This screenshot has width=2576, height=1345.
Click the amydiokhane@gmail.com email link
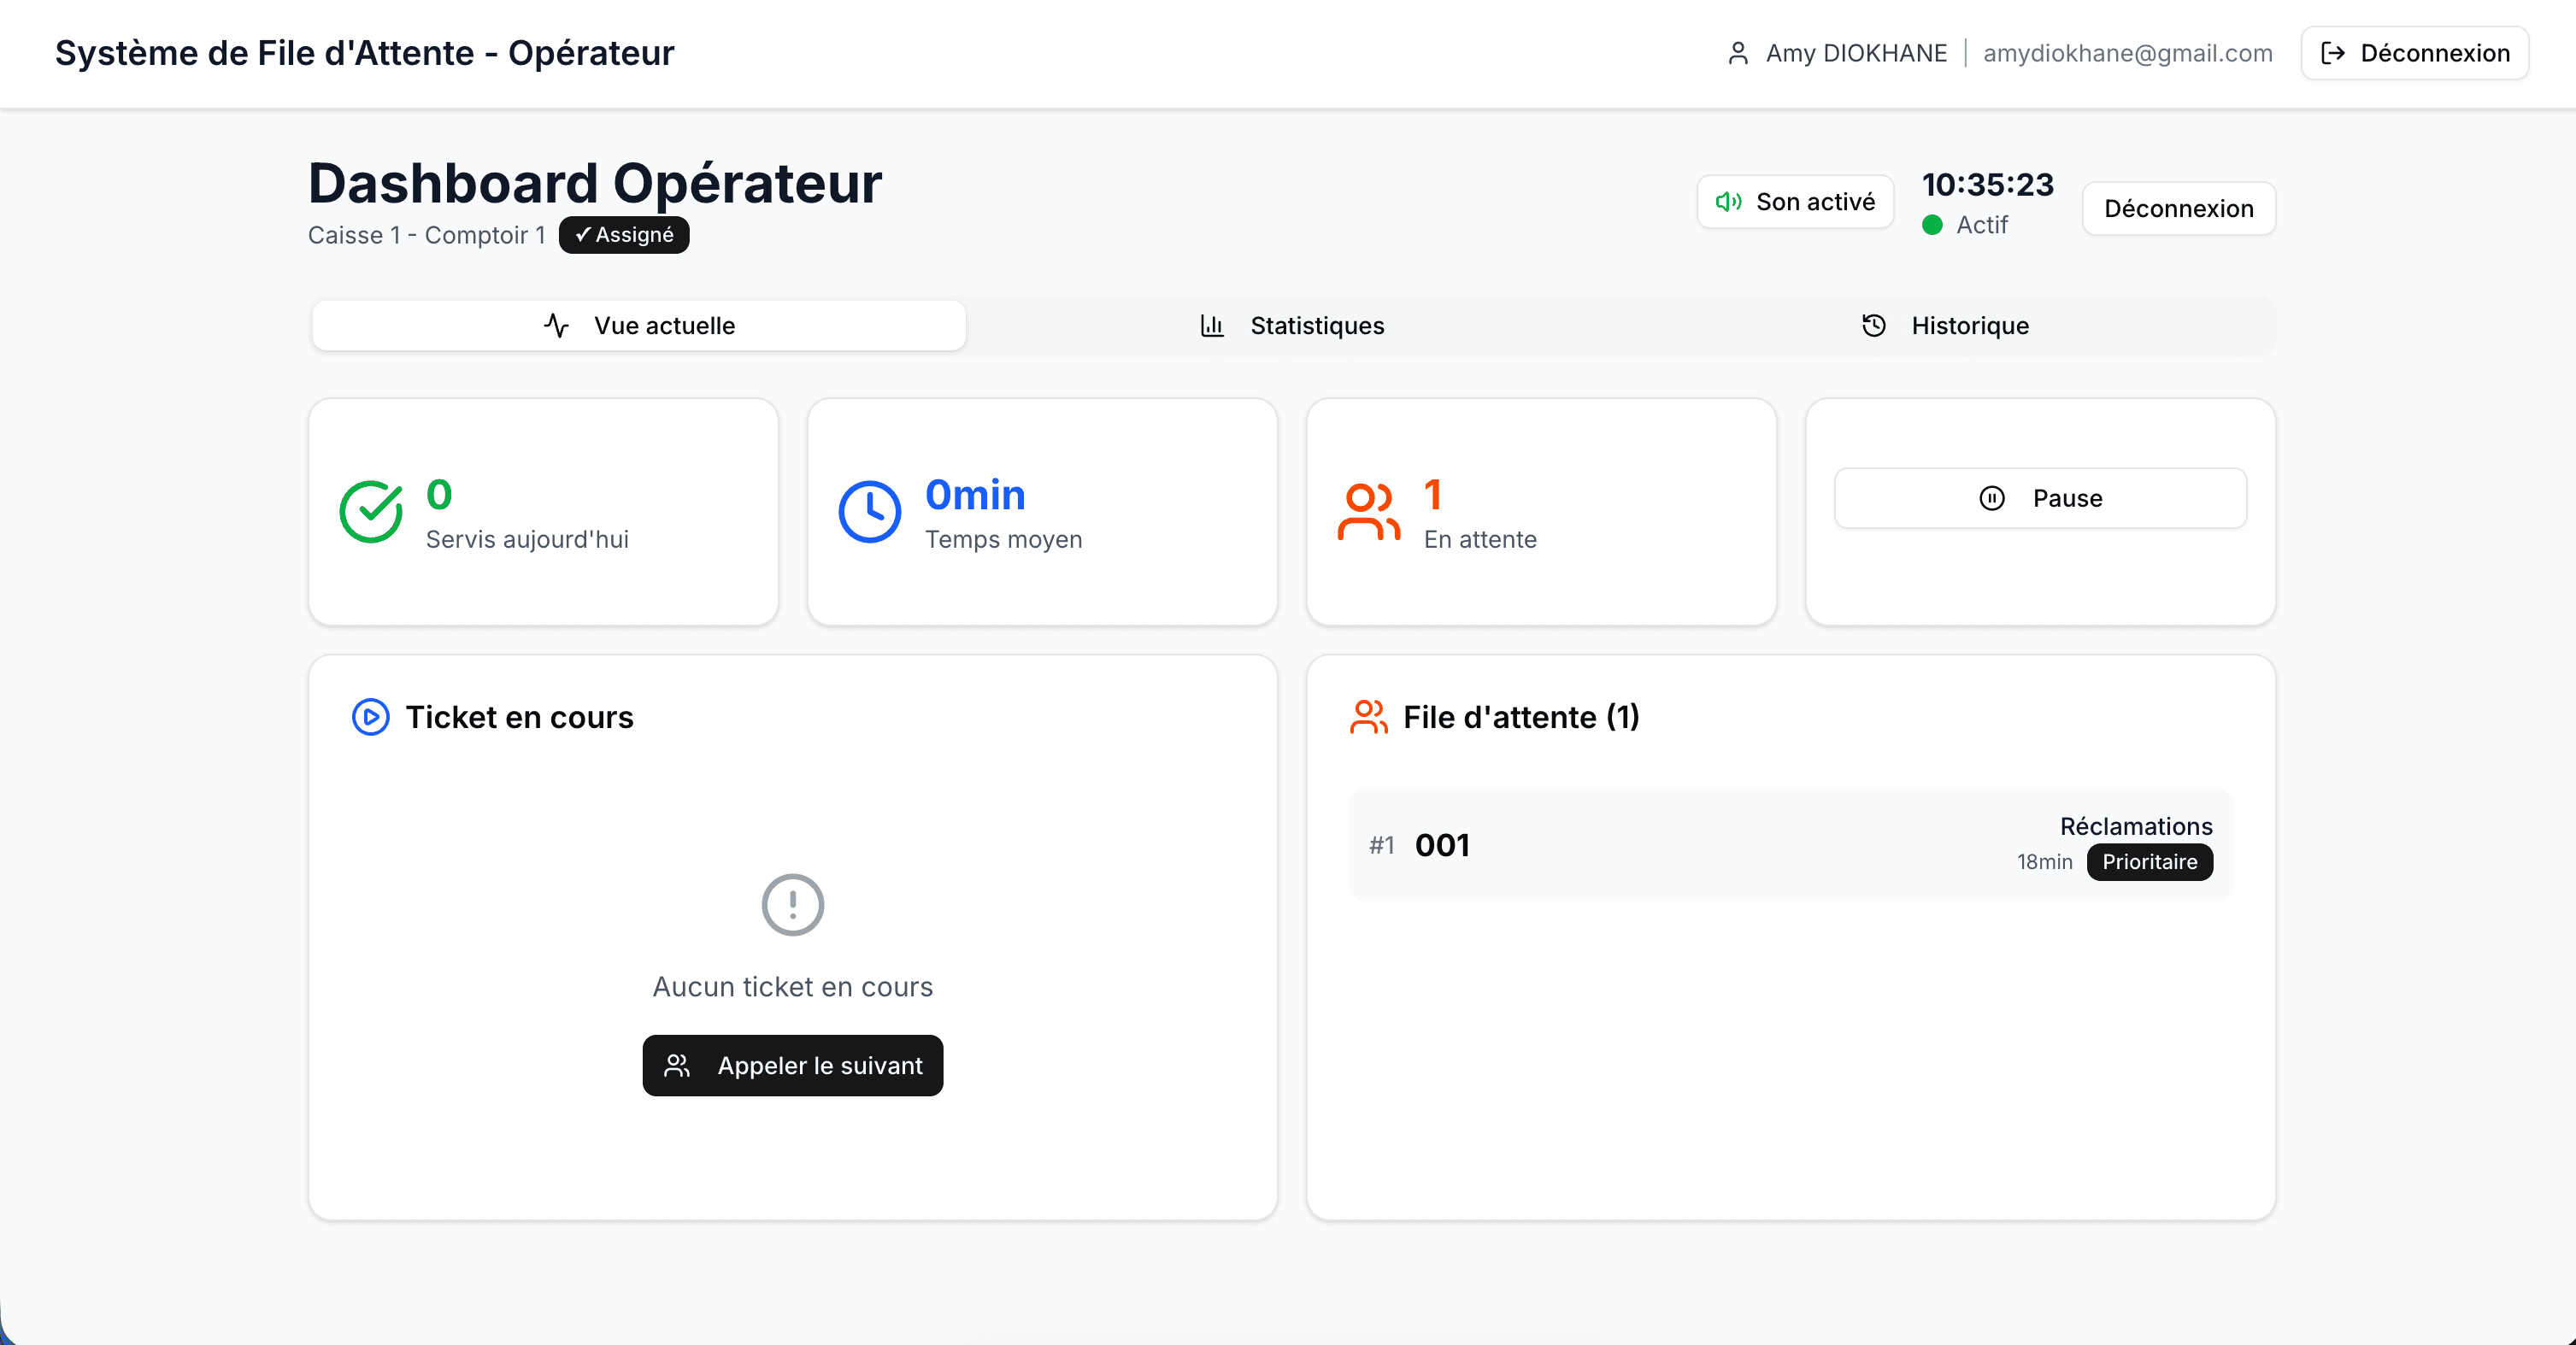[x=2127, y=53]
